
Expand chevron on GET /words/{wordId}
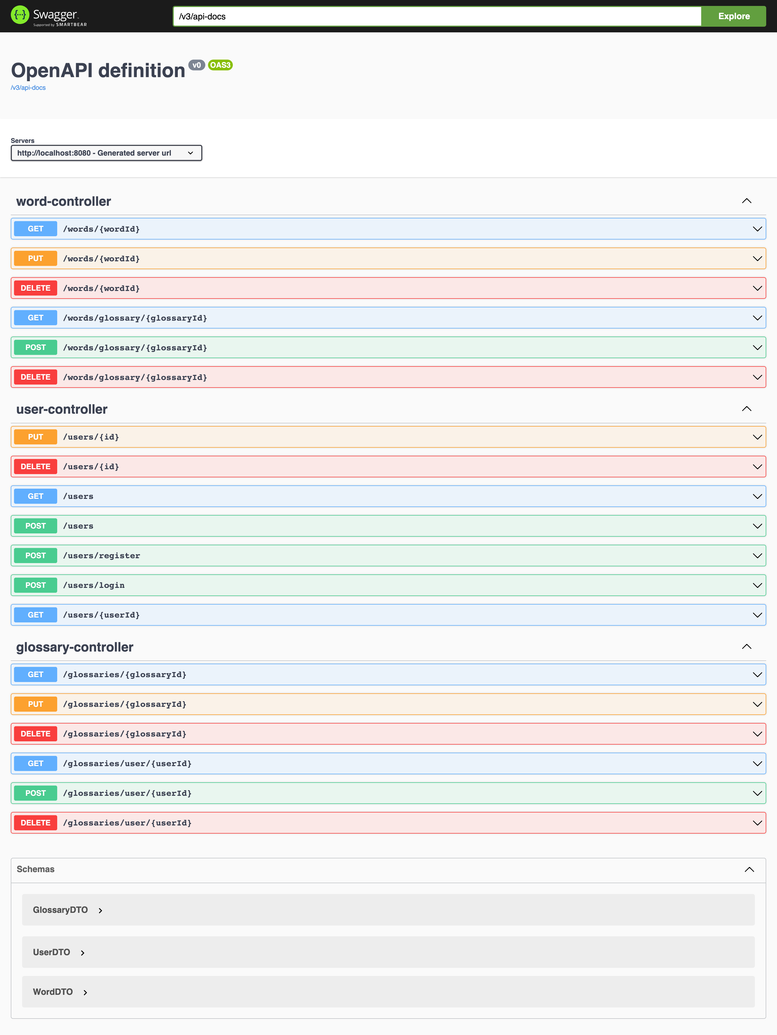pos(757,229)
